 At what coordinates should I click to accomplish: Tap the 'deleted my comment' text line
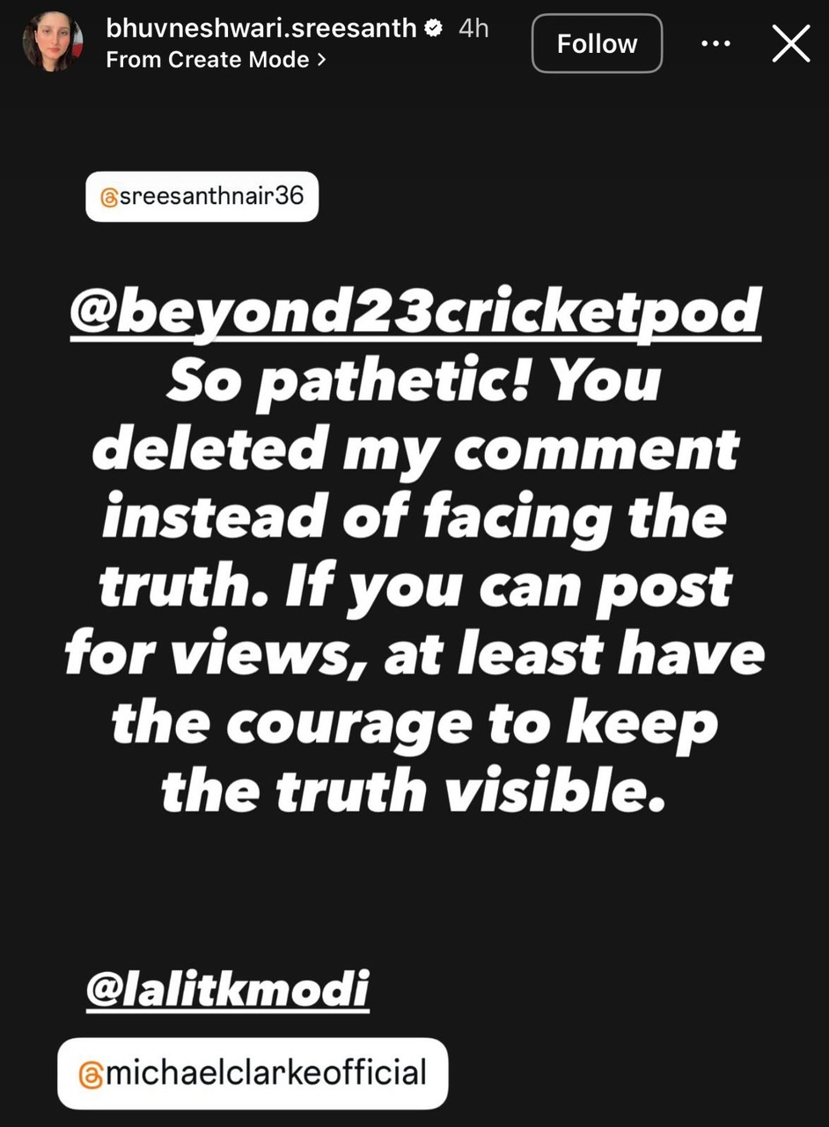pyautogui.click(x=414, y=451)
